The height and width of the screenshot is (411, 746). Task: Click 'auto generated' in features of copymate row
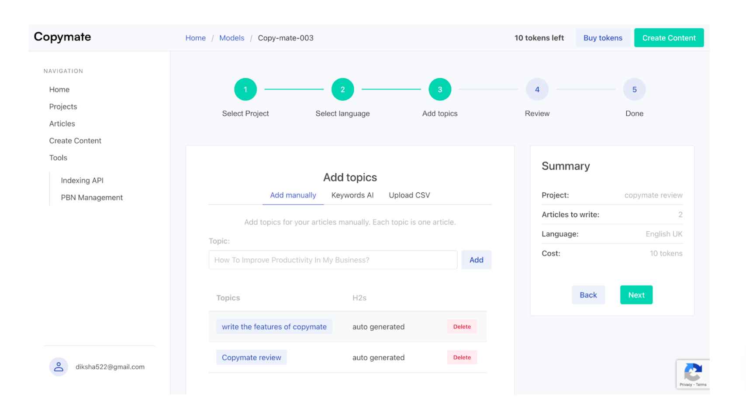[x=378, y=327]
